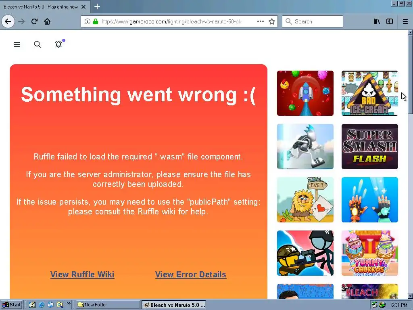The width and height of the screenshot is (413, 310).
Task: Open a new browser tab
Action: tap(97, 6)
